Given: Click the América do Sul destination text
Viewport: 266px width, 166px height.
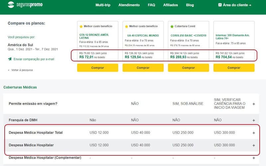Looking at the screenshot, I should coord(20,45).
